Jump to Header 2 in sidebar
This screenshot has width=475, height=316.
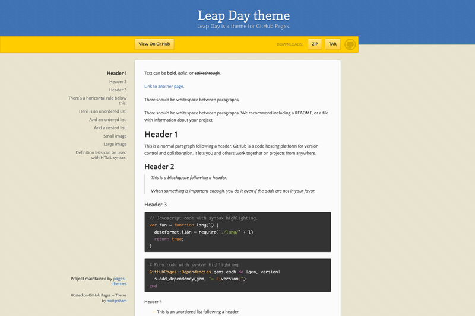coord(118,82)
